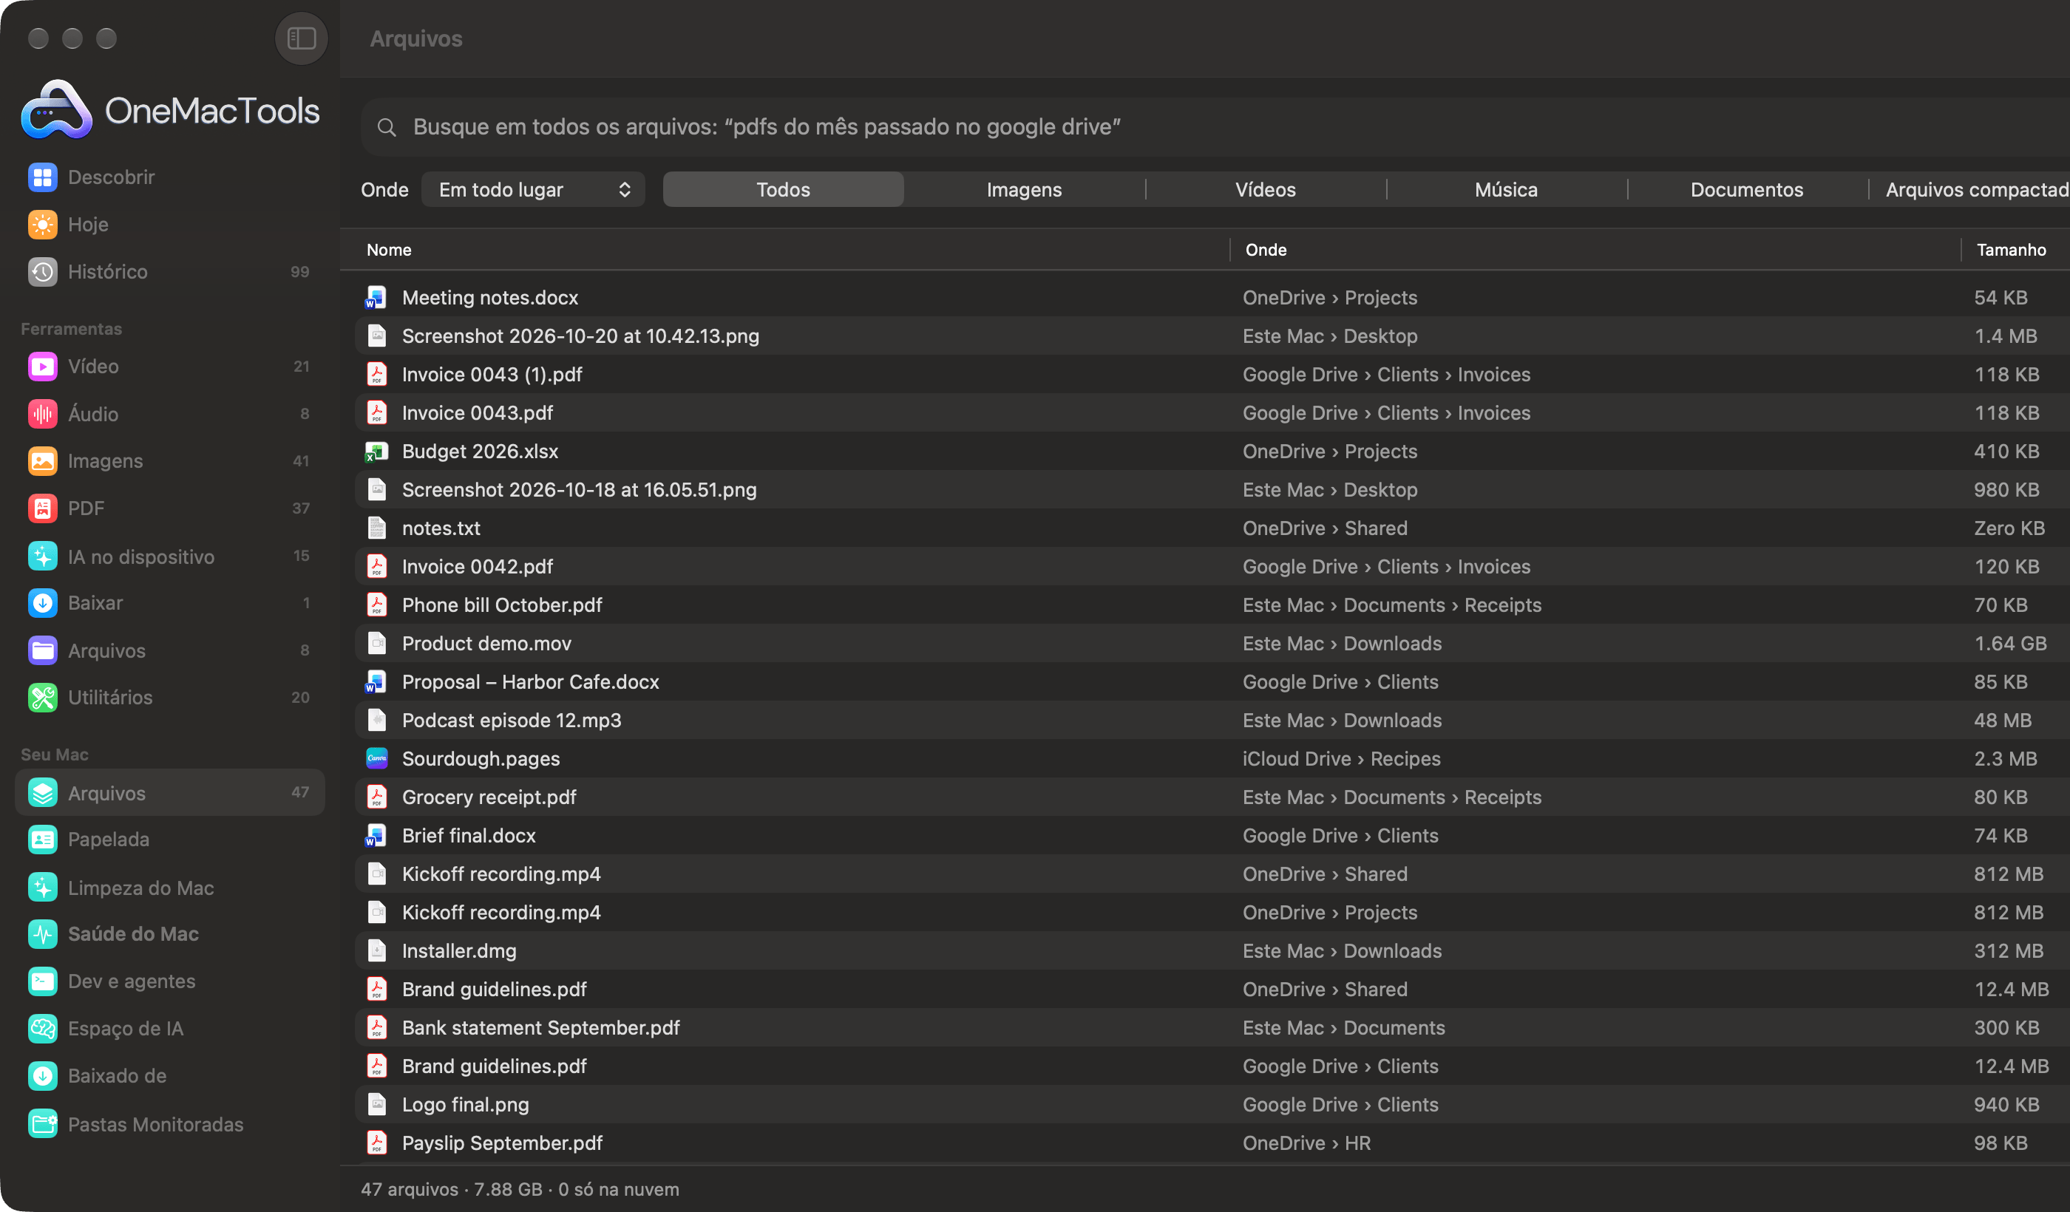
Task: Switch to the Documentos filter tab
Action: [1746, 190]
